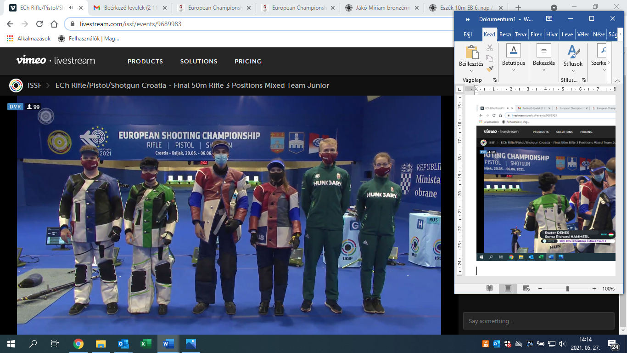Screen dimensions: 627x353
Task: Select the Format Painter brush icon
Action: [x=490, y=69]
